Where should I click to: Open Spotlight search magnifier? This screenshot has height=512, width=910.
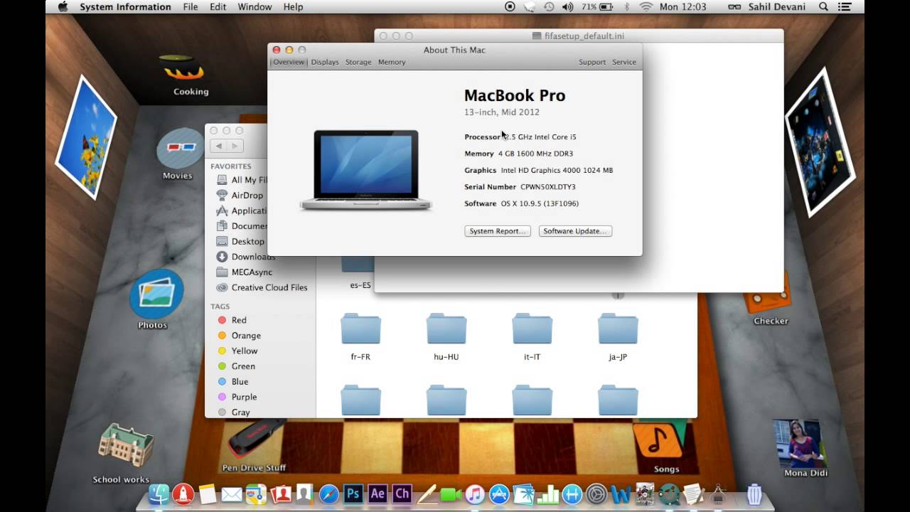(x=823, y=6)
